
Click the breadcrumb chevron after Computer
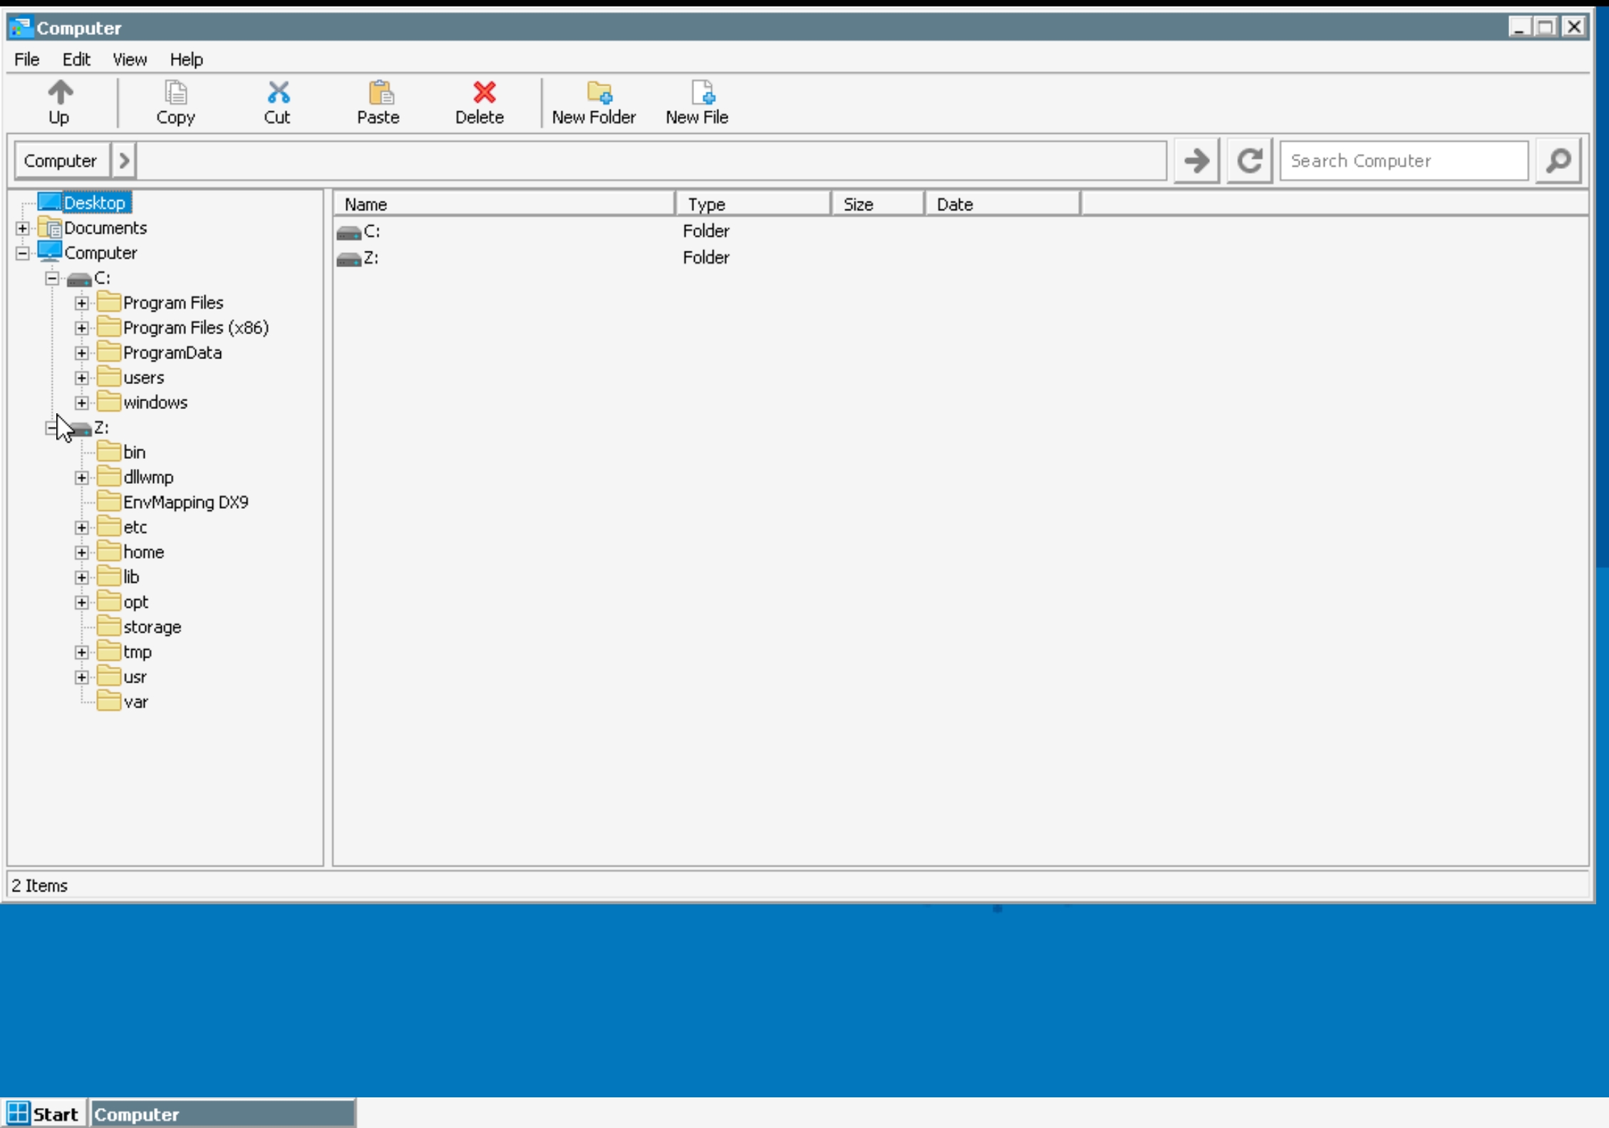click(x=124, y=160)
